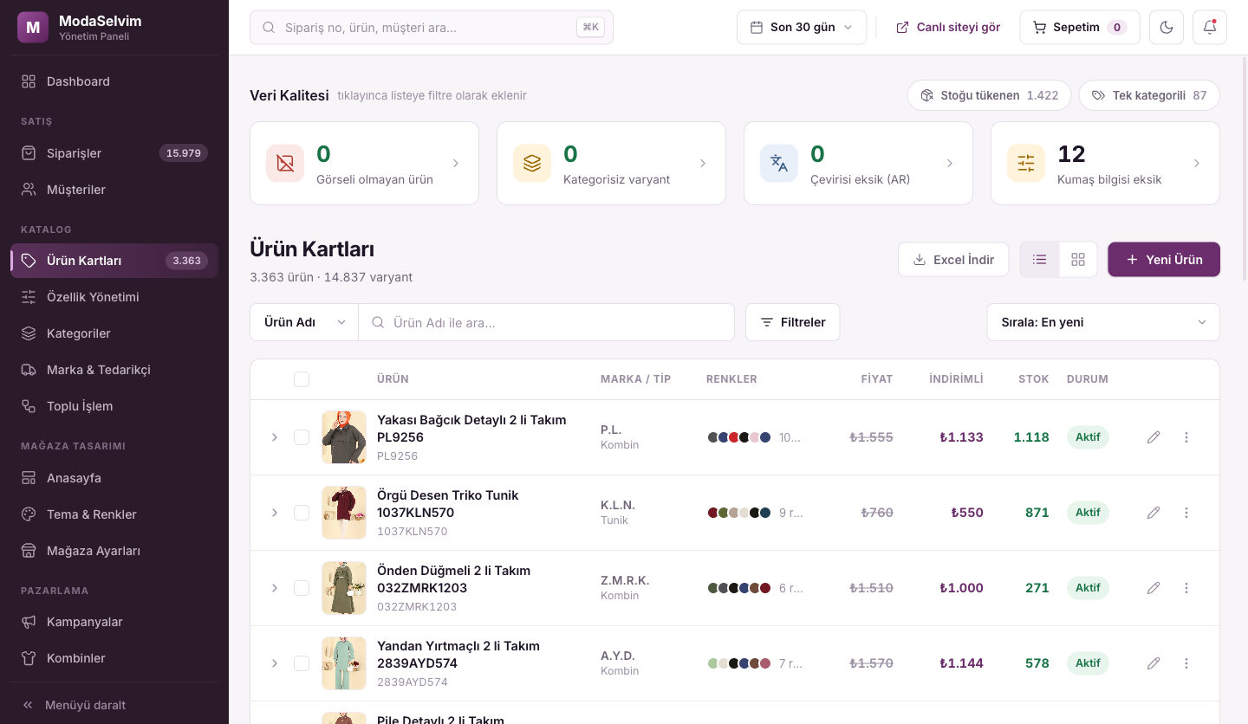Expand the 2839AYD574 product row

275,663
